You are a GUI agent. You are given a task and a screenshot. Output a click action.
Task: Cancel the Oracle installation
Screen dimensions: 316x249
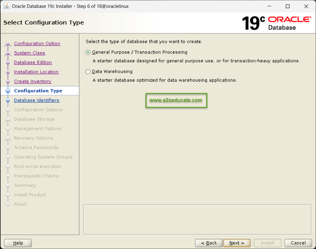click(x=298, y=243)
